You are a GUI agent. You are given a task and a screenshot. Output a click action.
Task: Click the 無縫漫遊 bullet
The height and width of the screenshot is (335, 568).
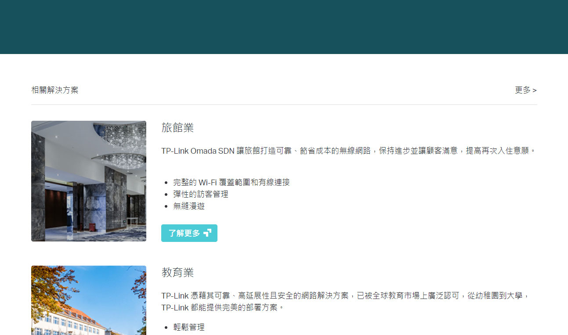[x=189, y=206]
